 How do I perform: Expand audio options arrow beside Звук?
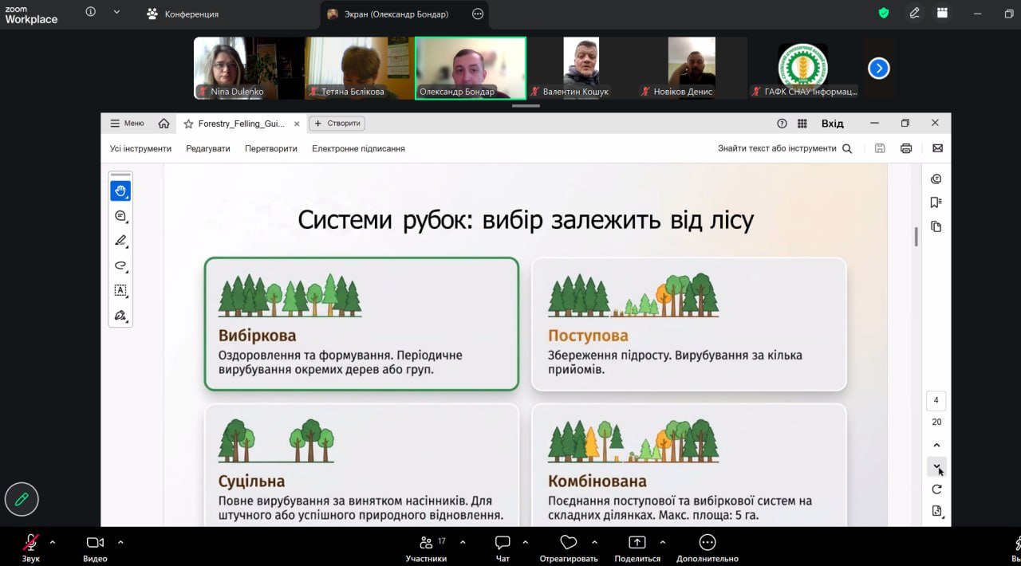point(53,542)
